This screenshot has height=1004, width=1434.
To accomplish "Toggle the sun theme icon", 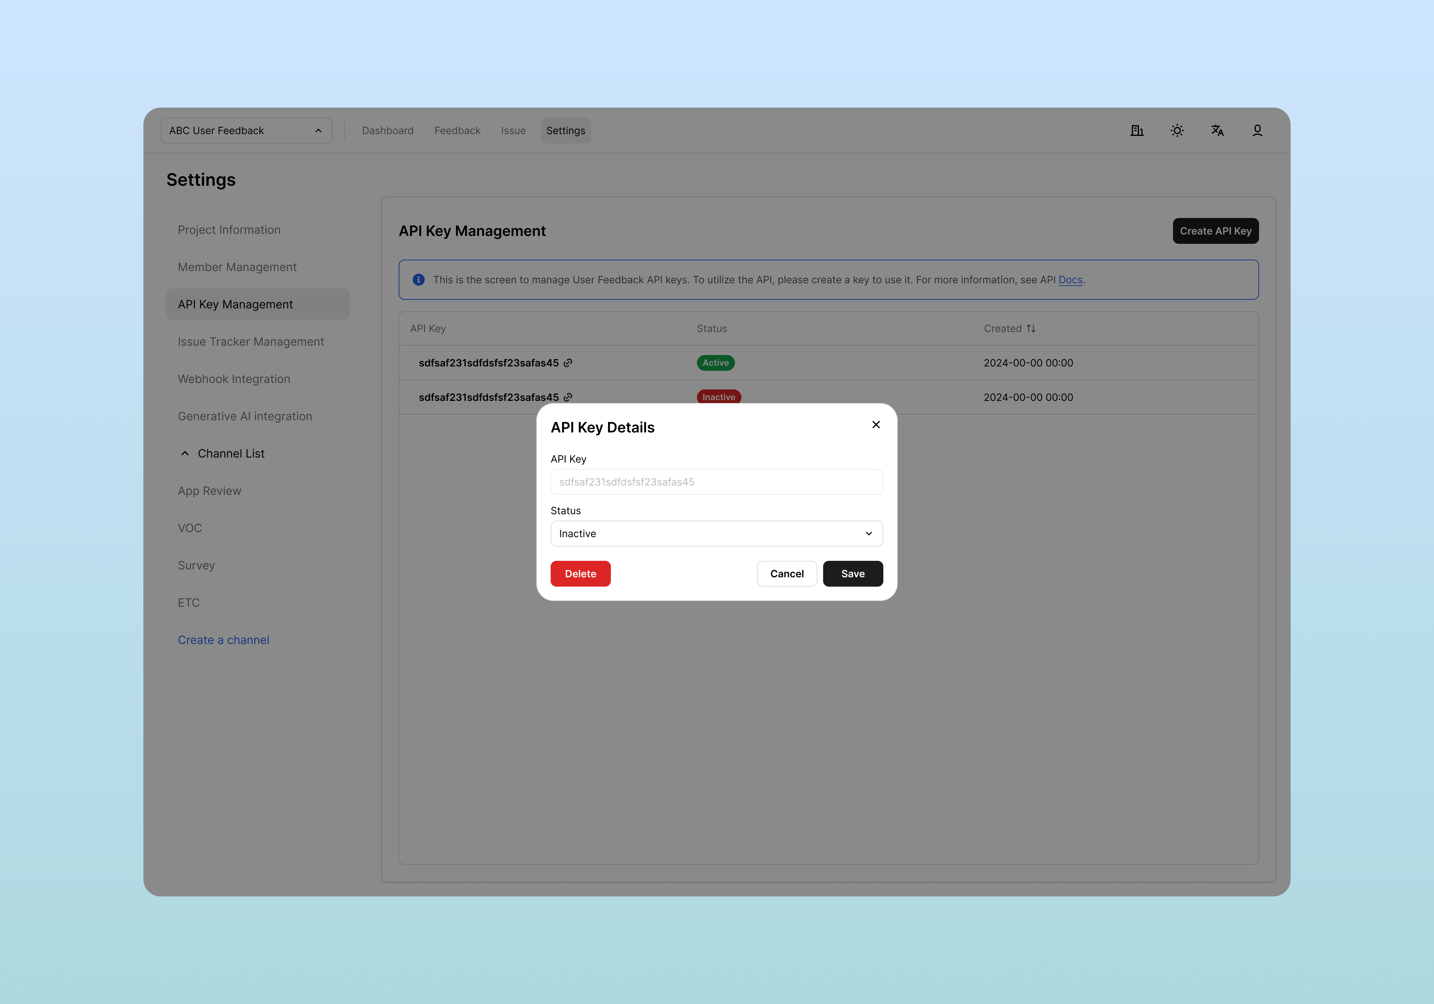I will click(x=1177, y=131).
